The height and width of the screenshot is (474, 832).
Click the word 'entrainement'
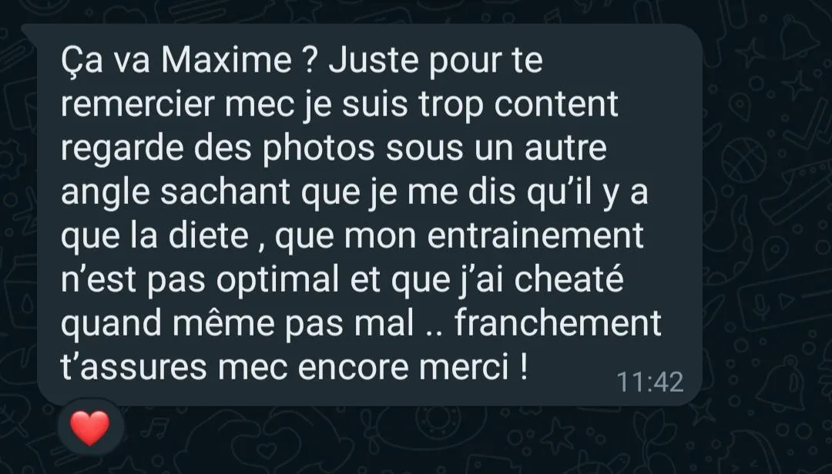click(x=535, y=235)
